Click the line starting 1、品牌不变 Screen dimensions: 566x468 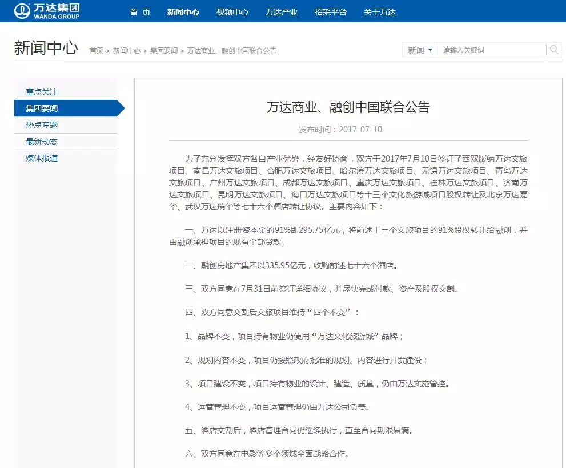tap(294, 336)
